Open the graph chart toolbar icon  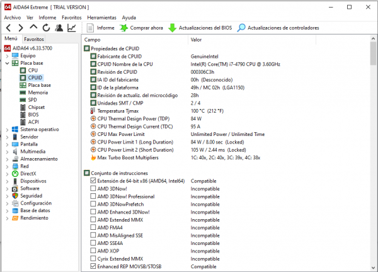click(x=72, y=28)
